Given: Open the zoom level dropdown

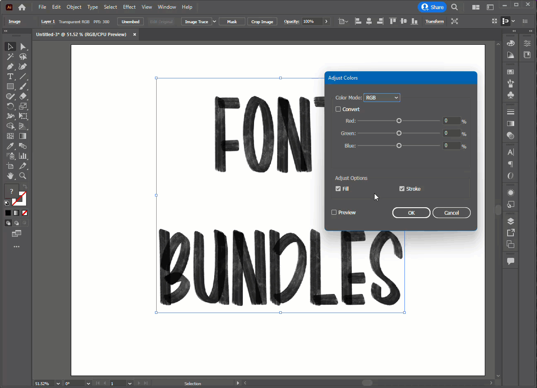Looking at the screenshot, I should [58, 383].
